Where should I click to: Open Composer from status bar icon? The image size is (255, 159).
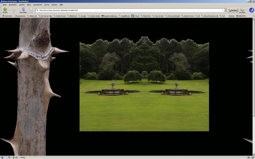pyautogui.click(x=9, y=157)
